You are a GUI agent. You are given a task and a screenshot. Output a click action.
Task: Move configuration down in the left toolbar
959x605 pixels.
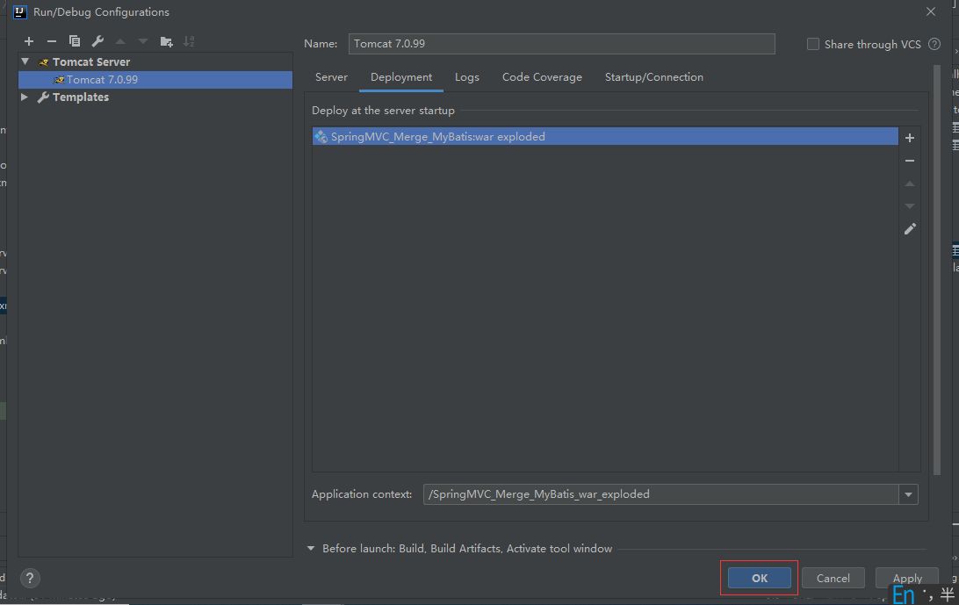pos(143,41)
